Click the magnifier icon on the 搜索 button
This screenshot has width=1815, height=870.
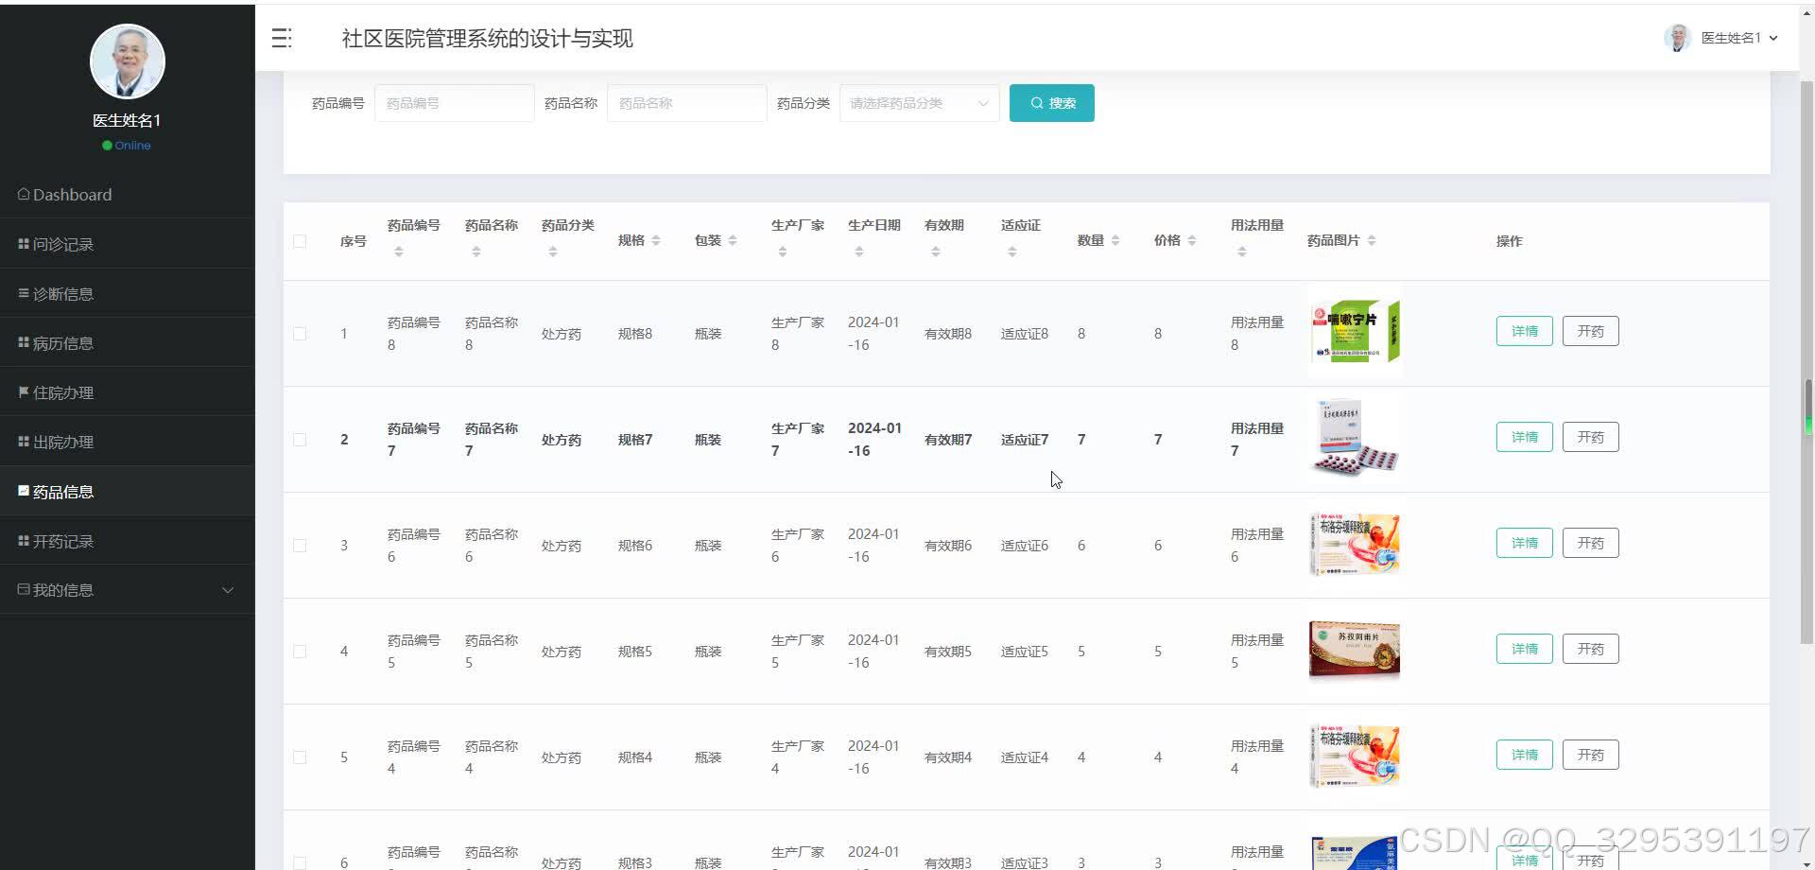pos(1036,103)
